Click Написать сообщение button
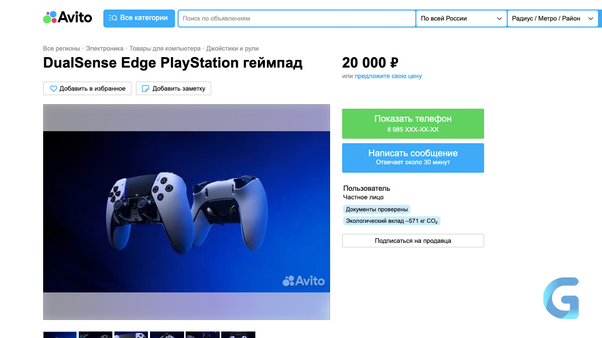 413,158
